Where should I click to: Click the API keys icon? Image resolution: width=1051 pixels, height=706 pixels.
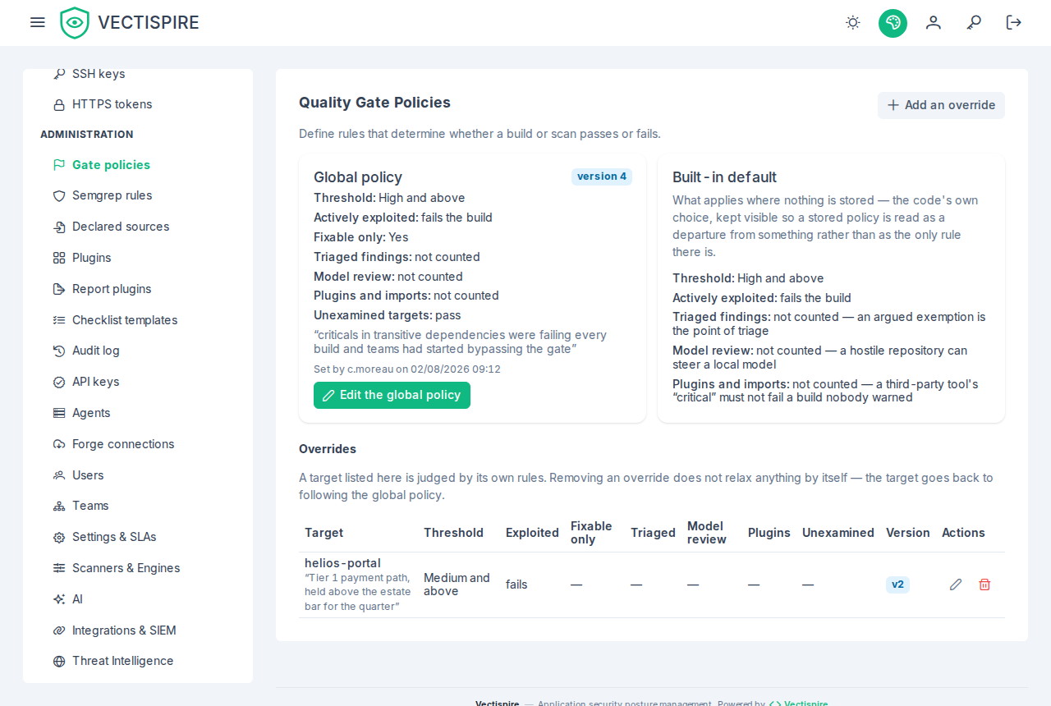[x=59, y=382]
